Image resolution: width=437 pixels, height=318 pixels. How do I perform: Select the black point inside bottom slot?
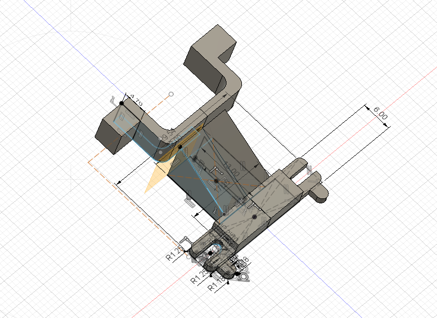[x=211, y=251]
